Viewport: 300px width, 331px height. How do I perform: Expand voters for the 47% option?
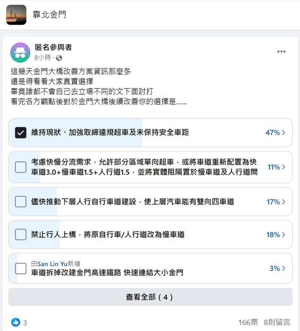[x=275, y=132]
